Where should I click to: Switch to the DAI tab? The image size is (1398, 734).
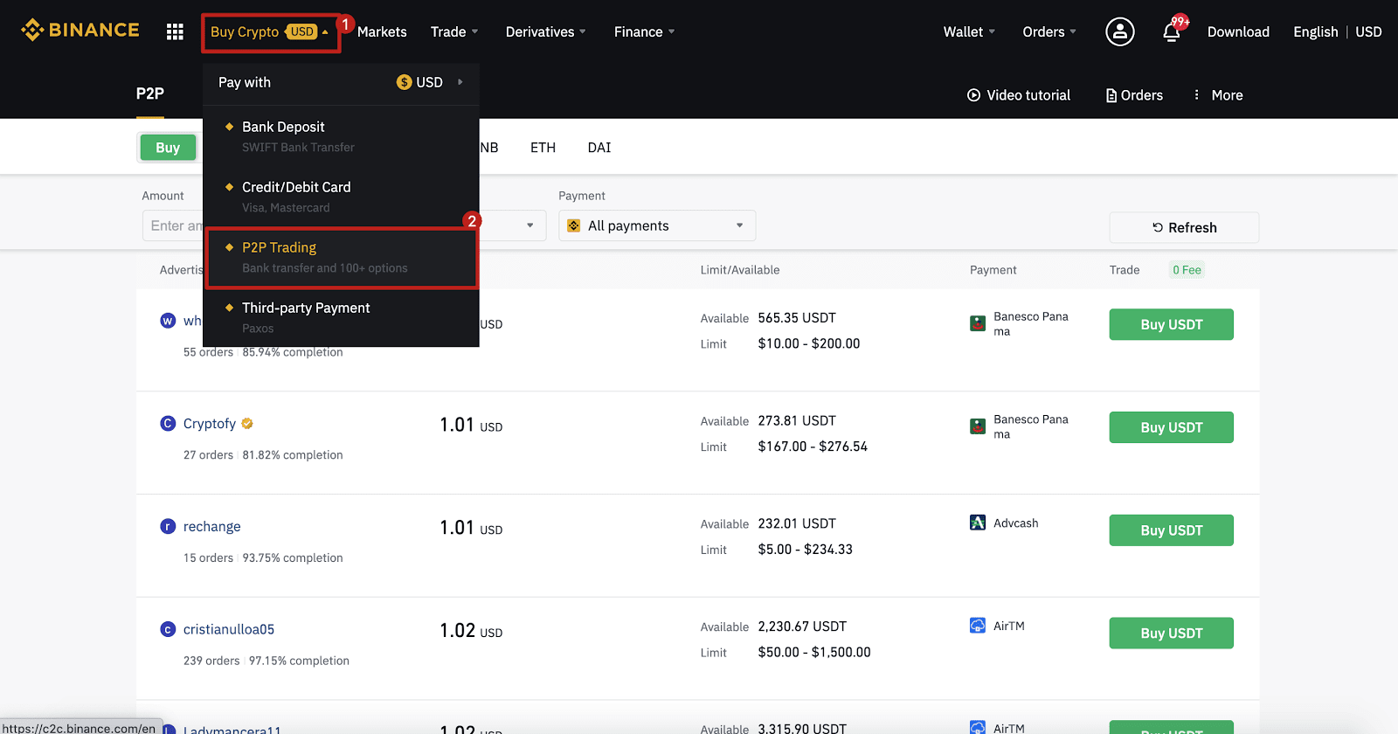[599, 148]
